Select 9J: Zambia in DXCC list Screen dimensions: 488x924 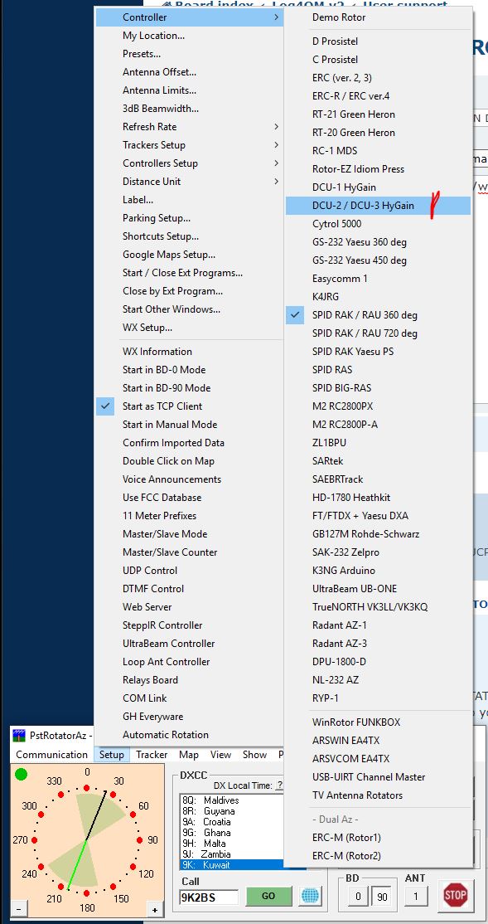click(x=231, y=853)
